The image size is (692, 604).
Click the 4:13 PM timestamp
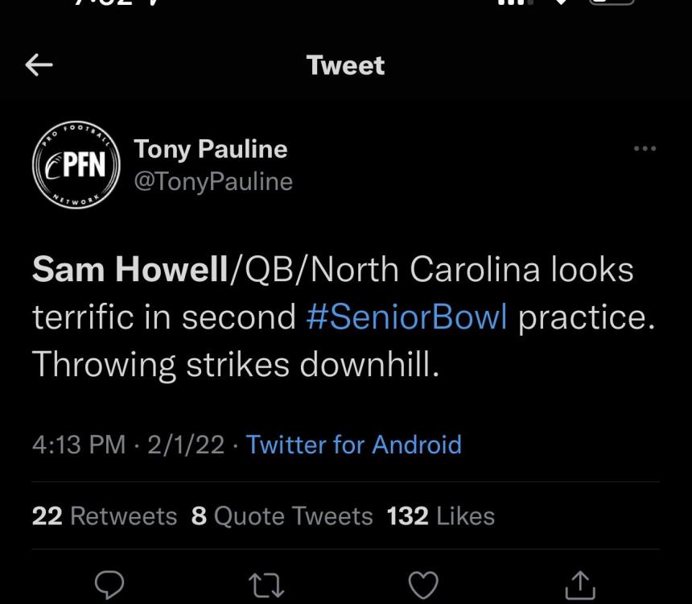coord(79,445)
